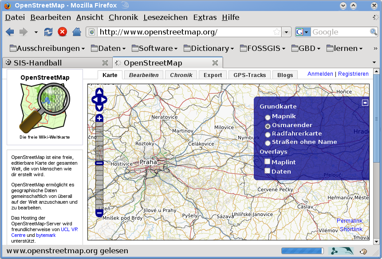Click the map zoom-in plus button

(99, 118)
